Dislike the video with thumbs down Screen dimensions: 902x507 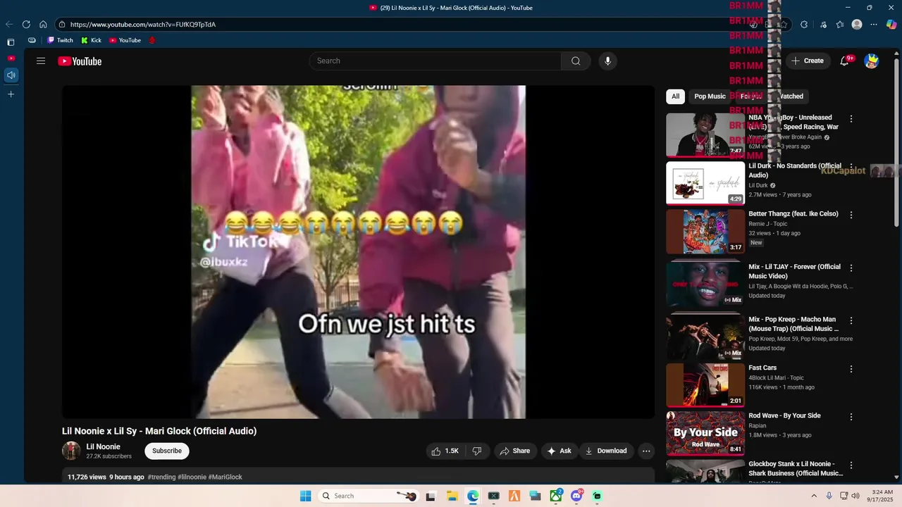[477, 451]
